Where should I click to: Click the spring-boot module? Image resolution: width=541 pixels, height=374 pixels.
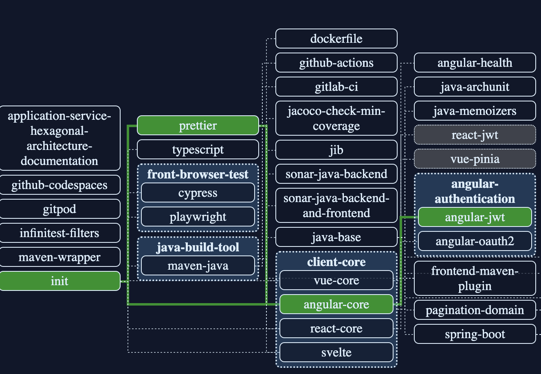click(x=475, y=334)
